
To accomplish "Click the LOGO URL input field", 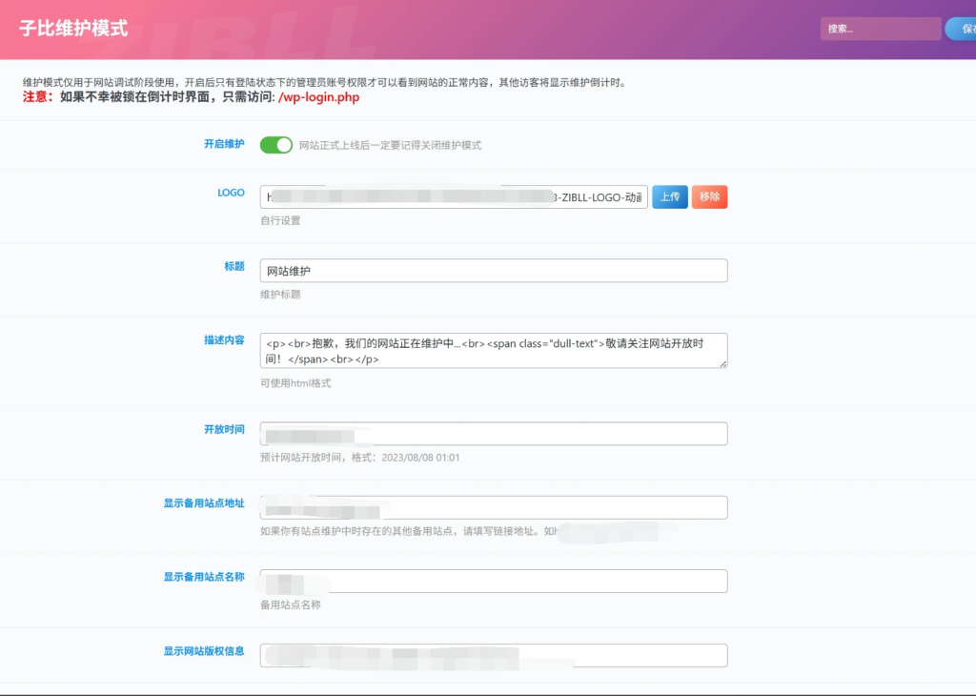I will tap(454, 196).
